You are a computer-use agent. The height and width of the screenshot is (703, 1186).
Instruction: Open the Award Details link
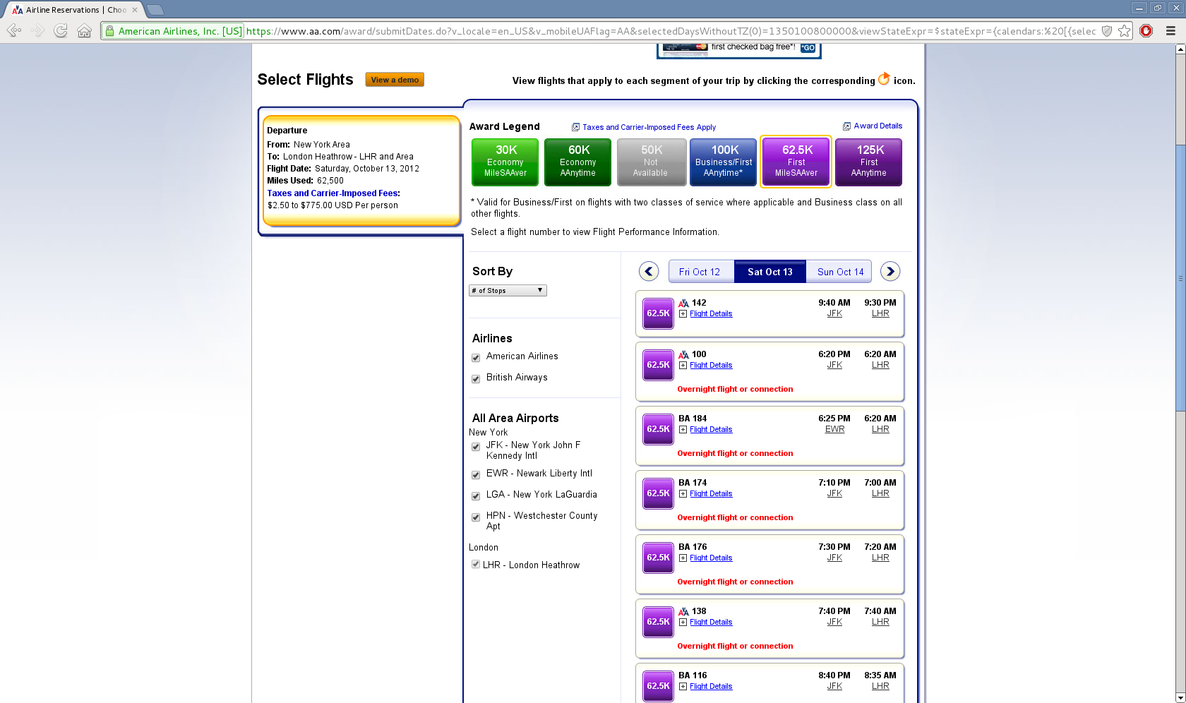point(877,126)
